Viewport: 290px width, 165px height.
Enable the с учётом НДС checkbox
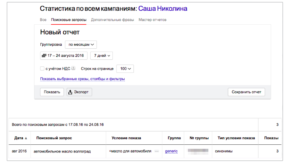pos(42,68)
